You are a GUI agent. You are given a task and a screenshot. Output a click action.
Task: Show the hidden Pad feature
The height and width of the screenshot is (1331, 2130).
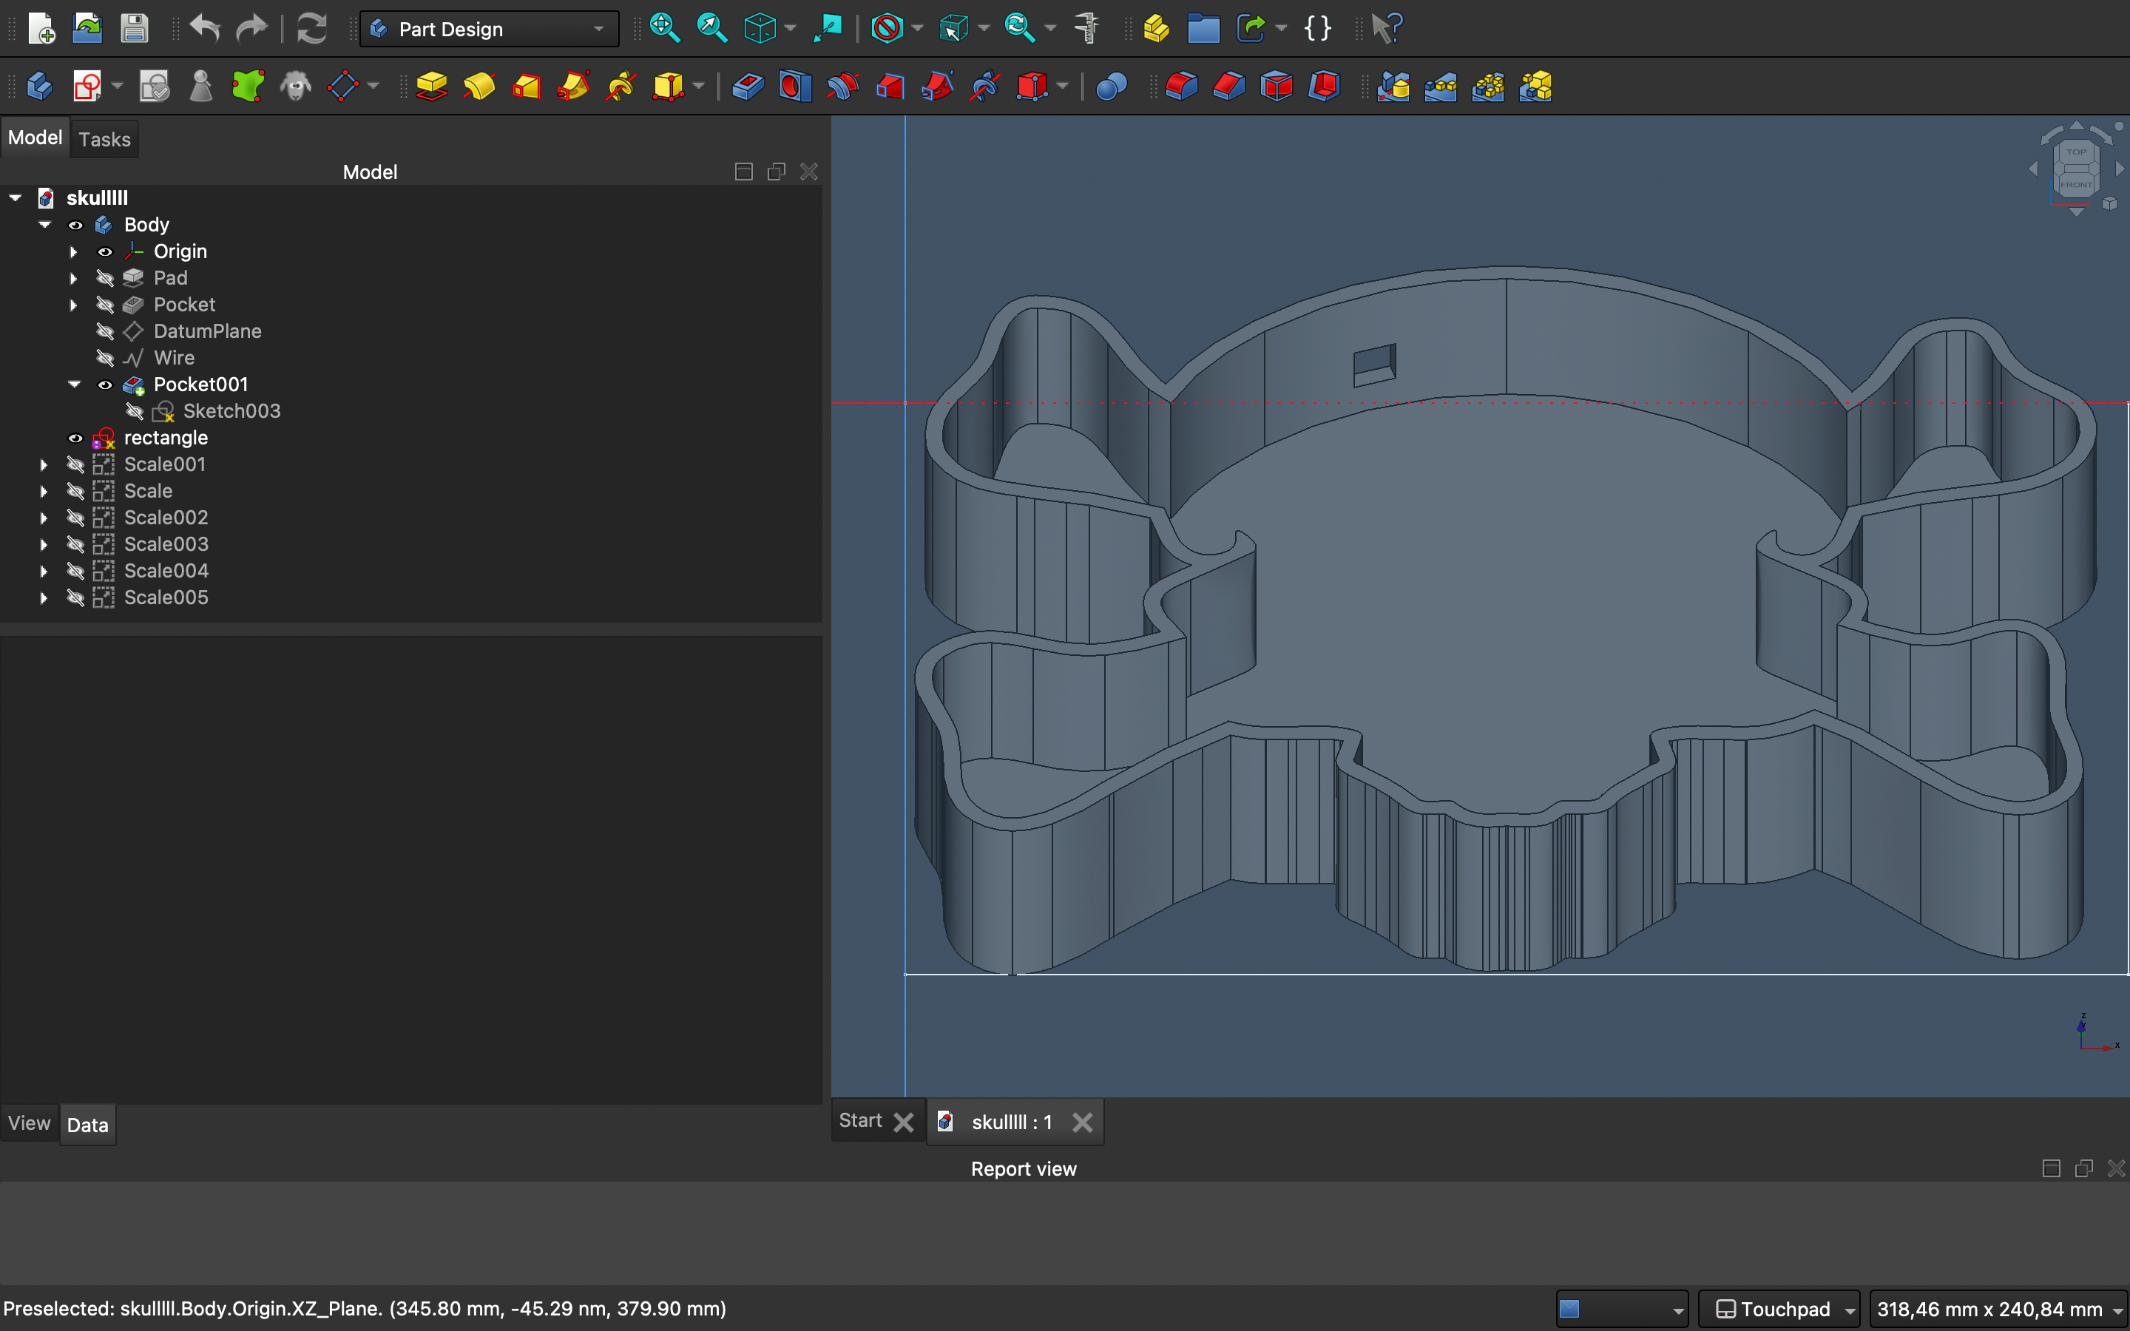click(105, 278)
